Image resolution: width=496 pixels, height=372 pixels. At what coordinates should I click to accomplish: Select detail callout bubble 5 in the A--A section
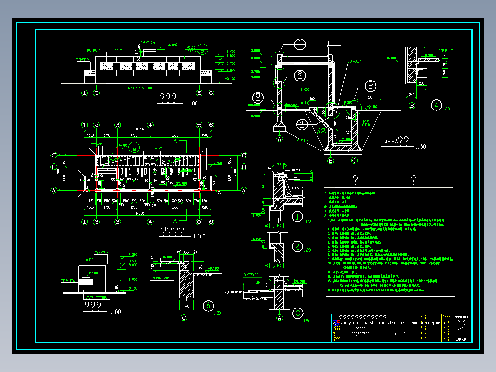(370, 86)
